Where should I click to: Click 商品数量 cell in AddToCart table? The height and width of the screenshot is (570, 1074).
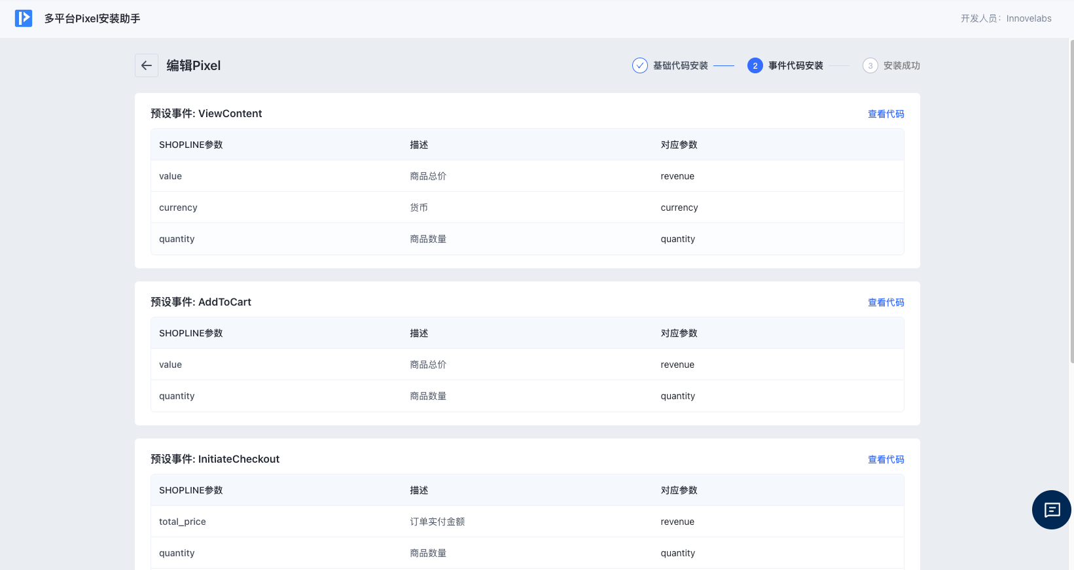(428, 396)
